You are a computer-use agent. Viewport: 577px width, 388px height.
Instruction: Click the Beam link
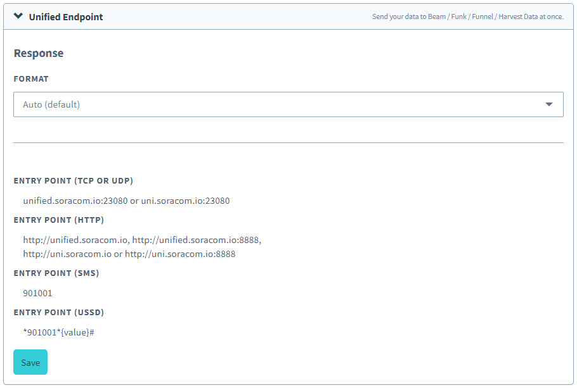pos(434,16)
